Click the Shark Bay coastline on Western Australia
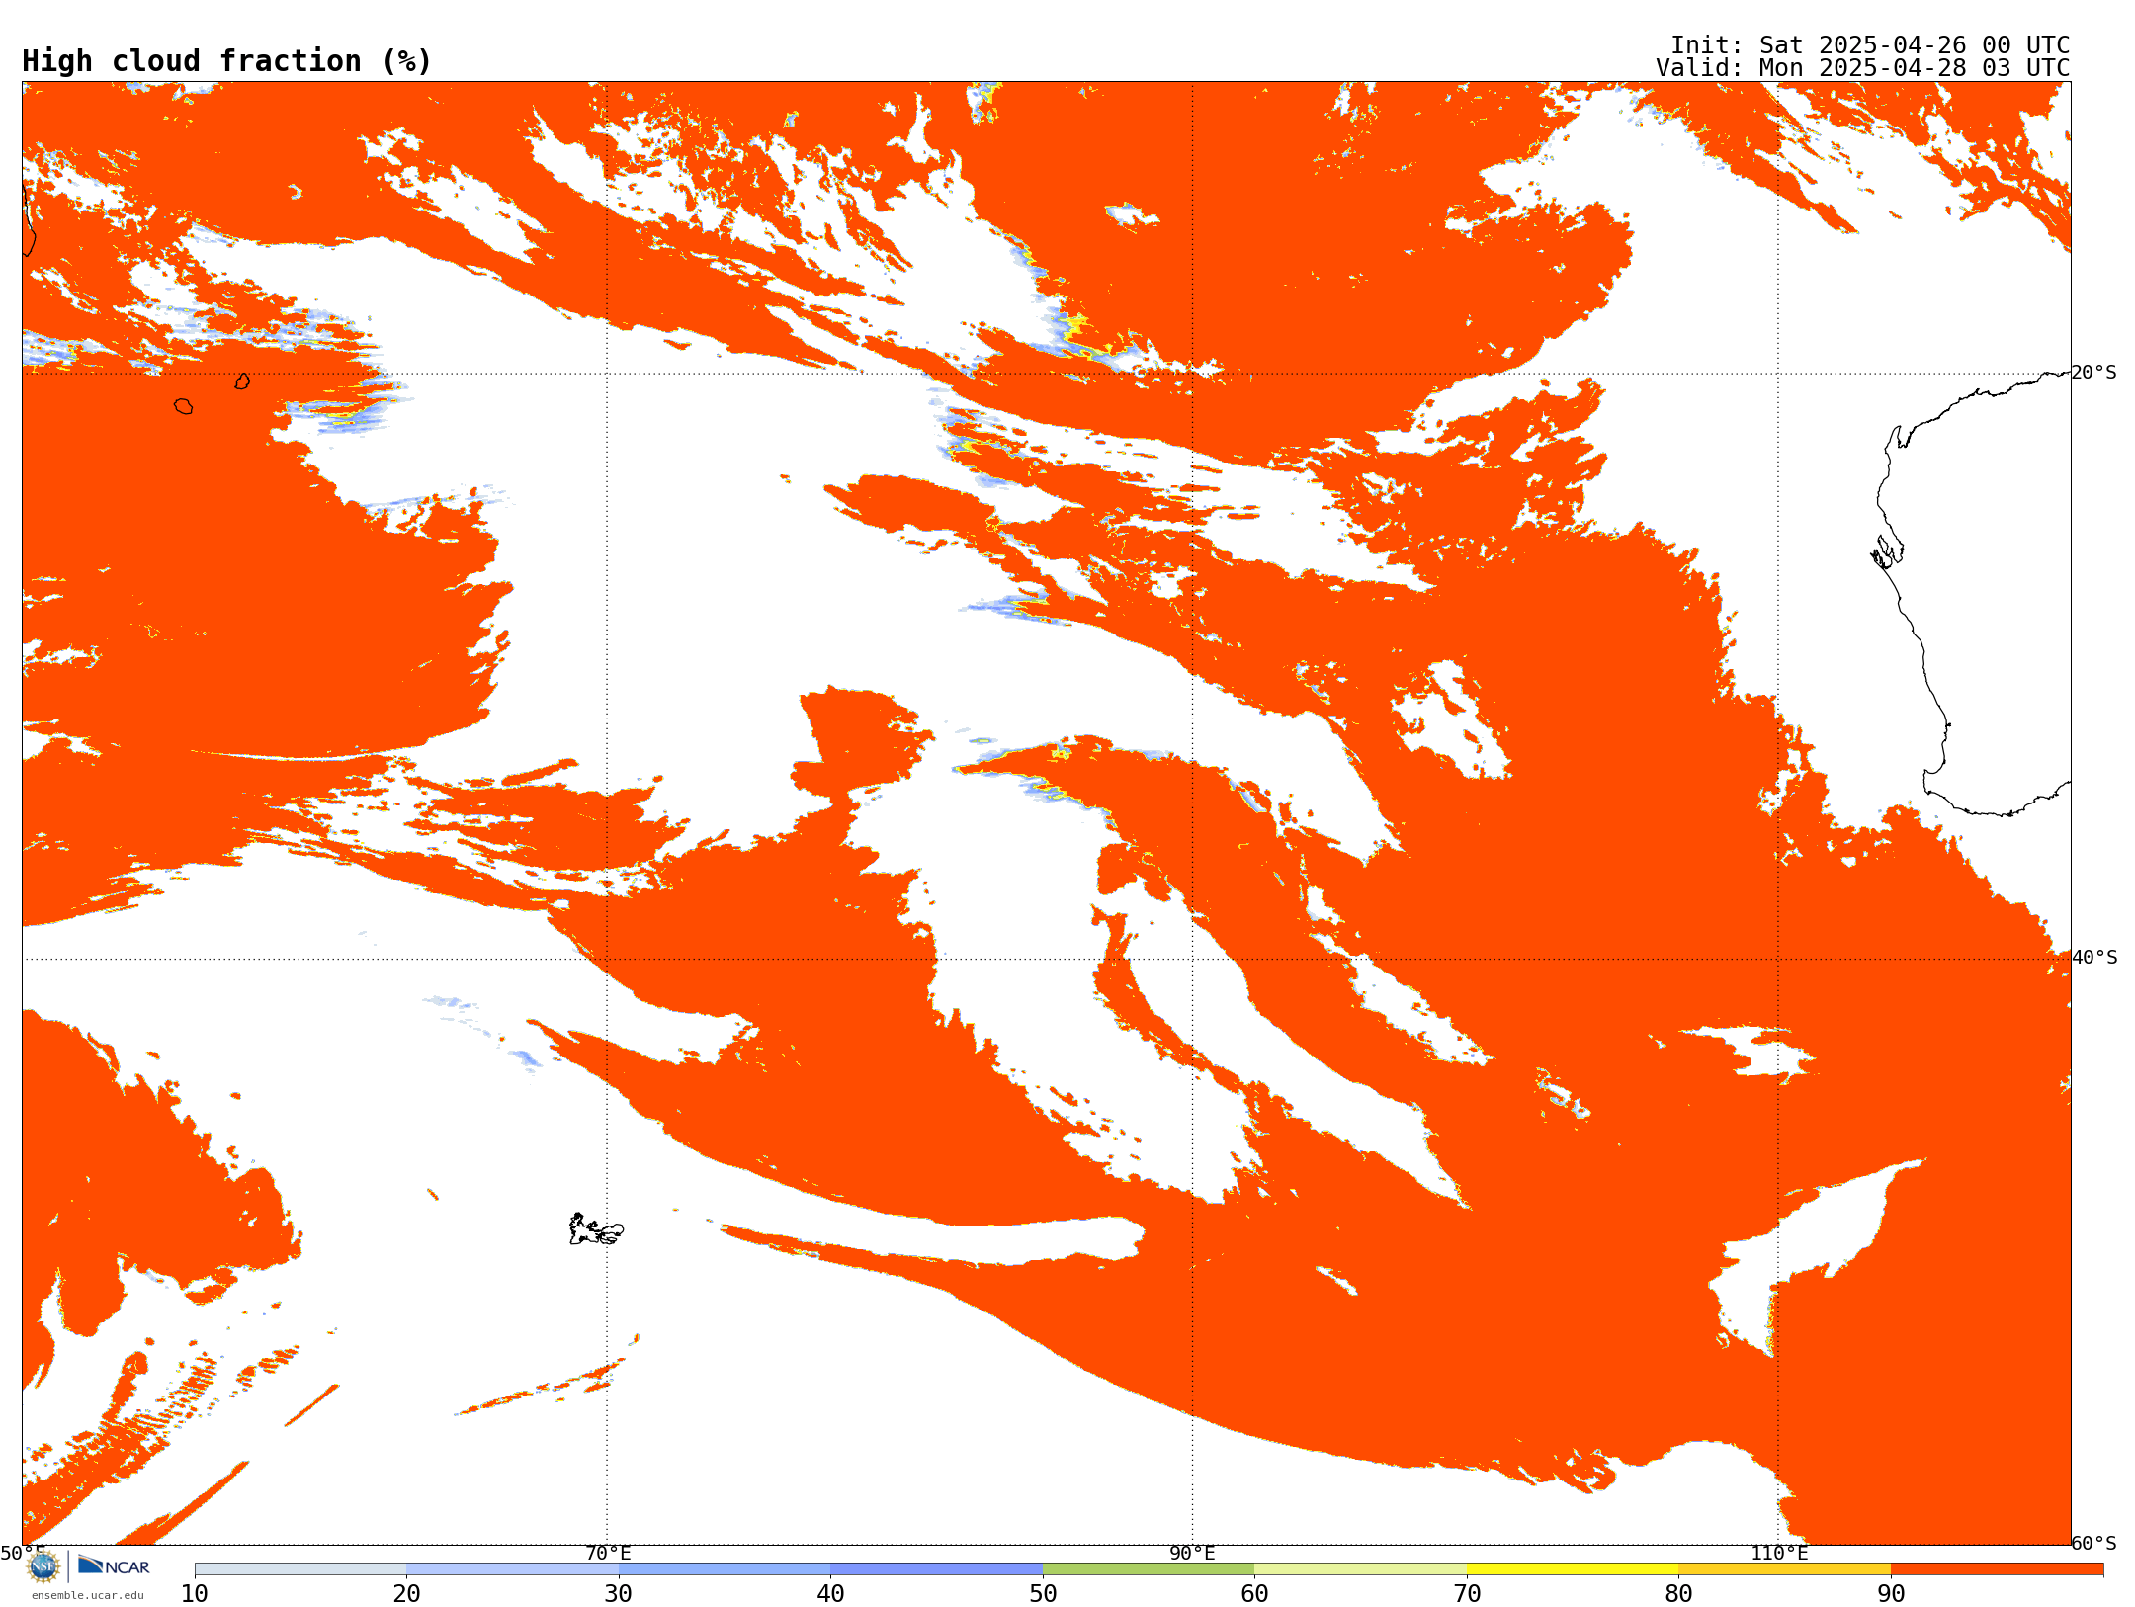2135x1607 pixels. coord(1887,552)
